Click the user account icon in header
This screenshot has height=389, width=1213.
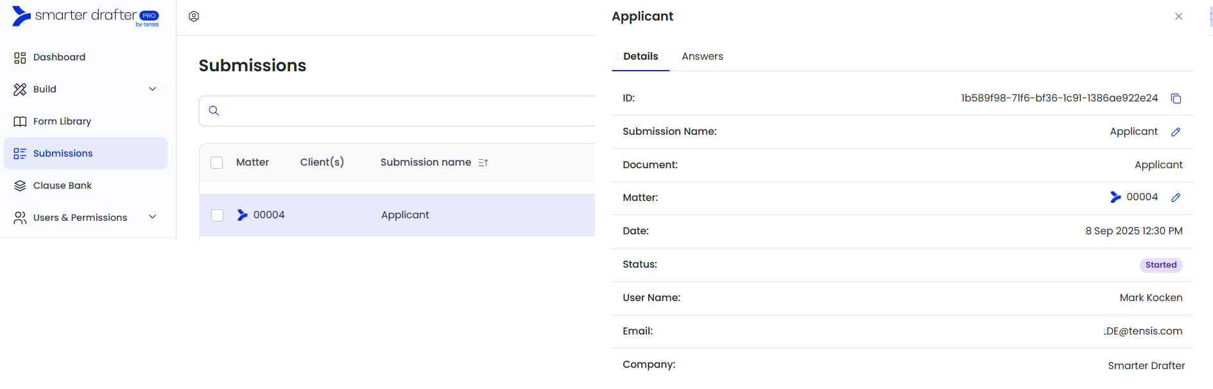tap(194, 16)
